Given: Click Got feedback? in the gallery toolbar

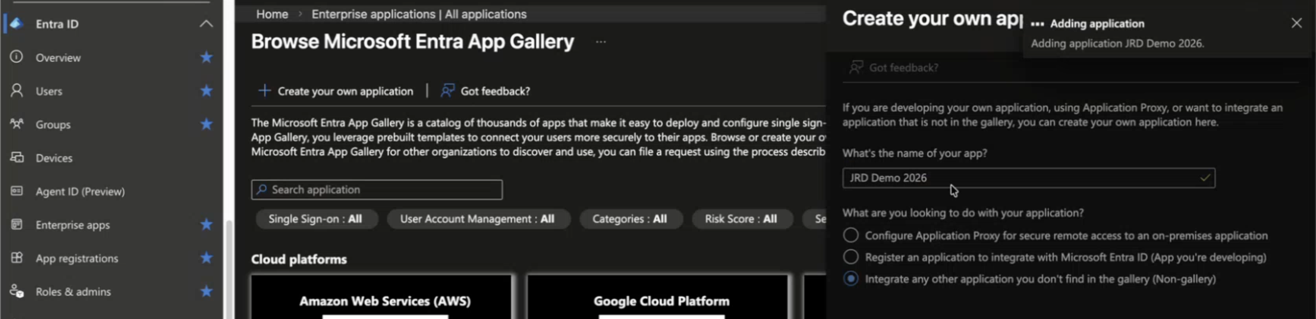Looking at the screenshot, I should click(485, 91).
